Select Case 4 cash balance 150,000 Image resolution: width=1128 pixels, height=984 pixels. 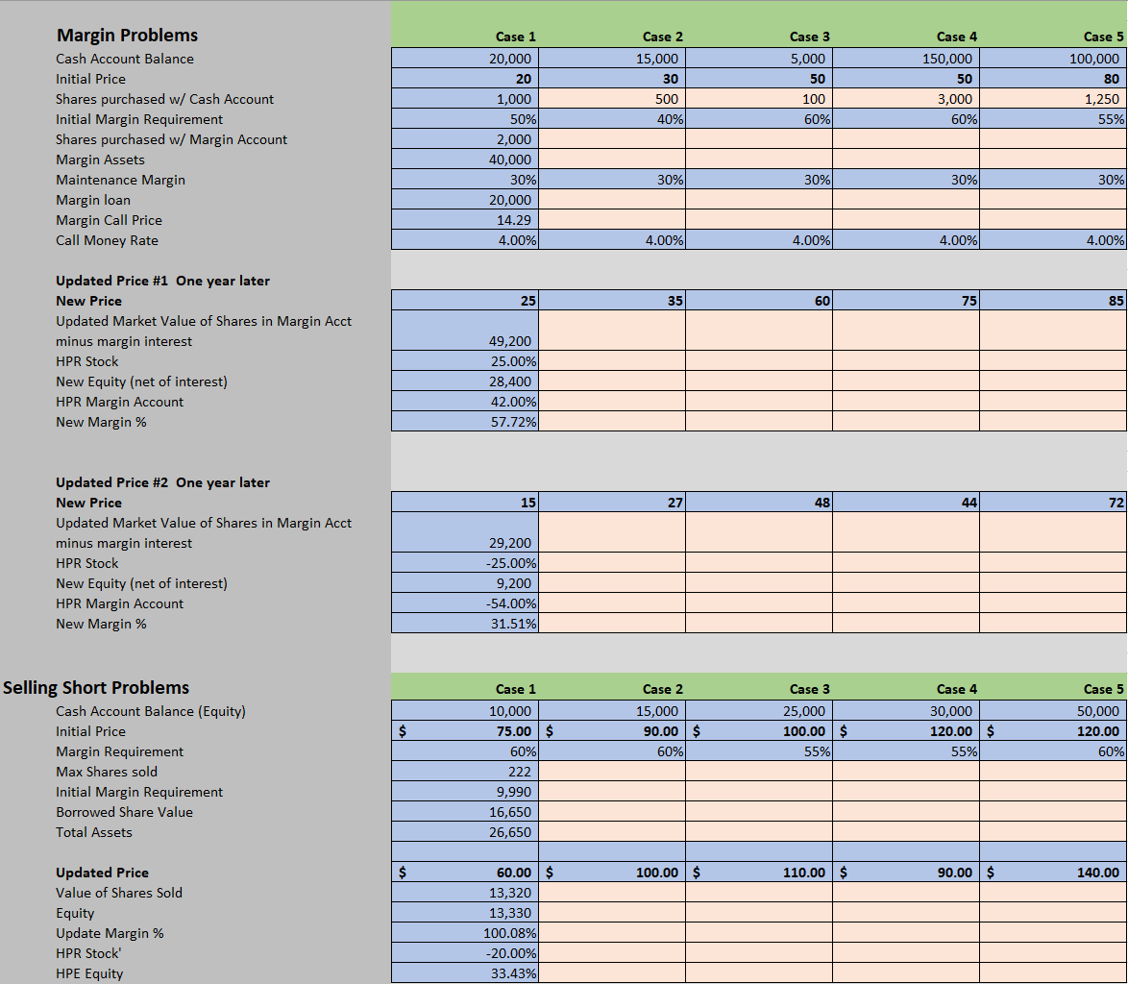[906, 59]
